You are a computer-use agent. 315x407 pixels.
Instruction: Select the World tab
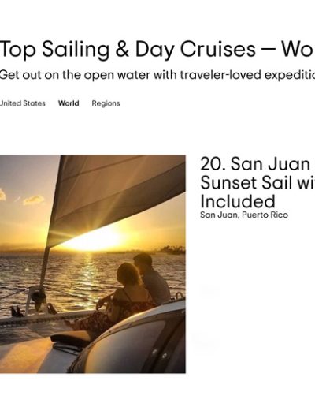click(x=69, y=103)
